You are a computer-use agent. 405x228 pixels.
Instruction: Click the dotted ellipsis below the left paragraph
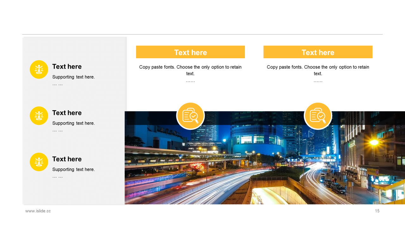(x=190, y=81)
